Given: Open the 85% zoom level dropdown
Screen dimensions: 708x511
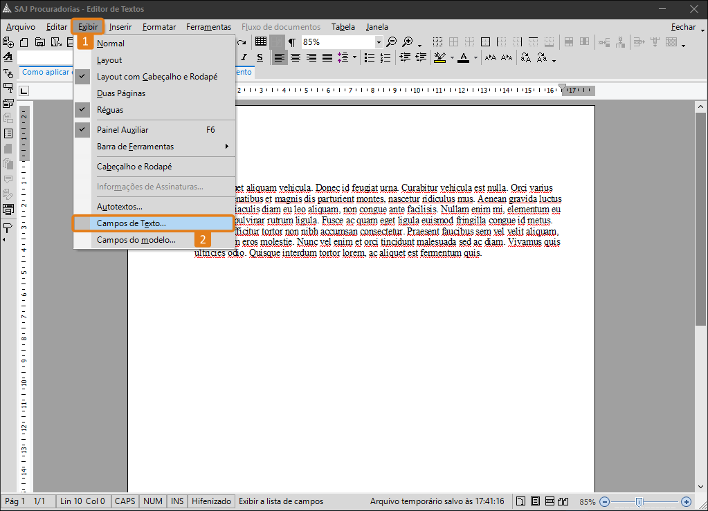Looking at the screenshot, I should [379, 42].
